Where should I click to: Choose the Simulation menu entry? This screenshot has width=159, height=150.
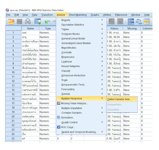pyautogui.click(x=81, y=118)
